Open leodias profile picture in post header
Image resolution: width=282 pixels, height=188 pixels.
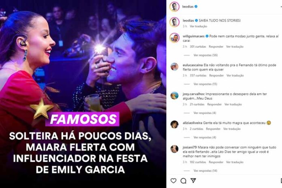tap(174, 6)
